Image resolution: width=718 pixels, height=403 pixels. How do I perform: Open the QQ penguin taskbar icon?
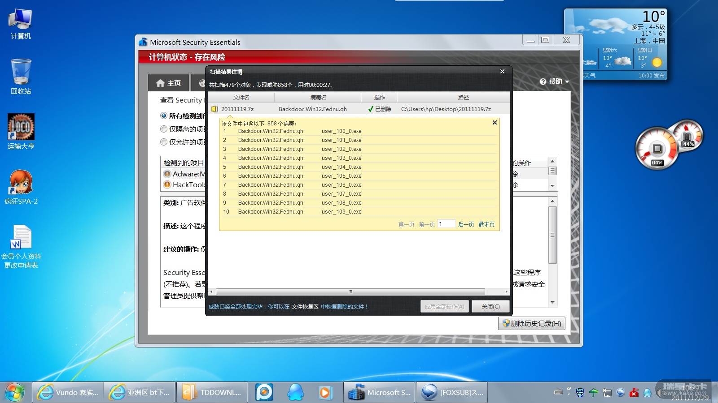point(295,392)
